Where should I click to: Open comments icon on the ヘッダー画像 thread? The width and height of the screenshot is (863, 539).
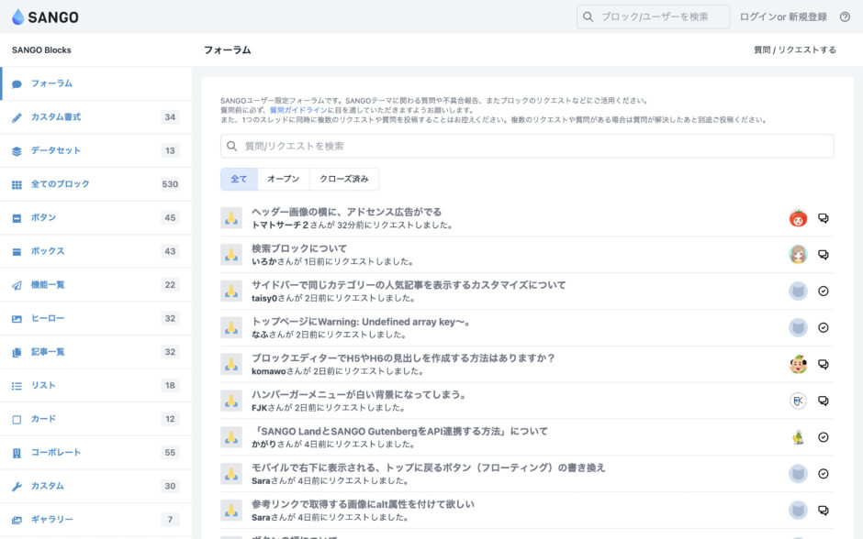click(824, 218)
